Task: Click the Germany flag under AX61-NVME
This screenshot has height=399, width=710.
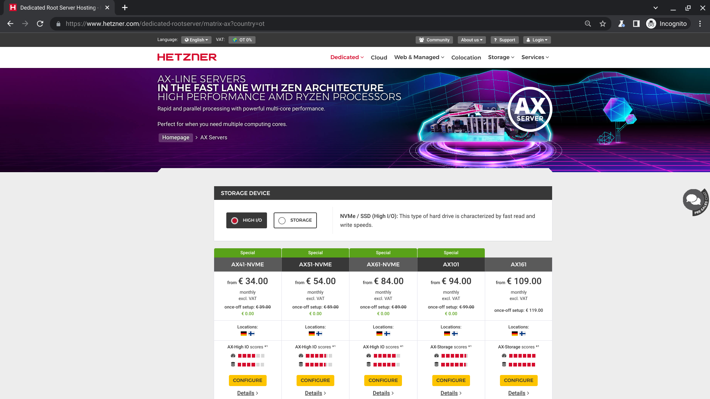Action: (379, 334)
